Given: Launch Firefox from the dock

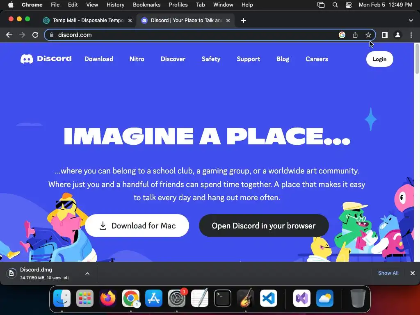Looking at the screenshot, I should pos(108,298).
